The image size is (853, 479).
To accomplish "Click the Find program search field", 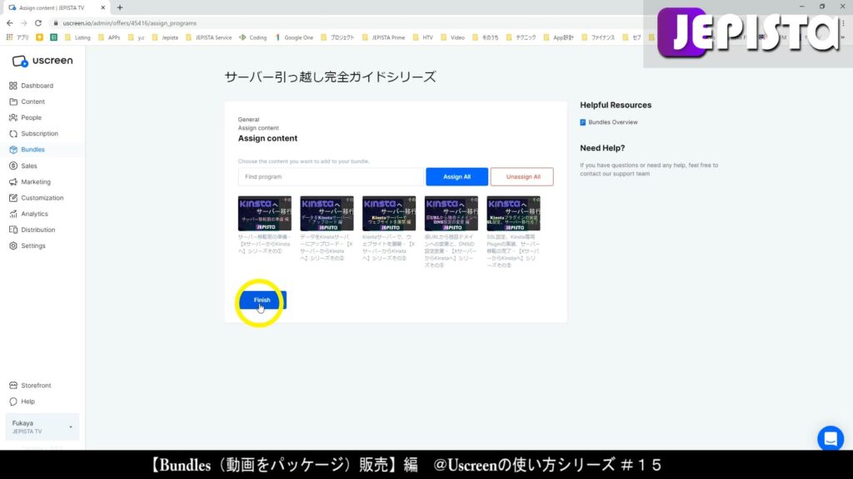I will pyautogui.click(x=330, y=176).
